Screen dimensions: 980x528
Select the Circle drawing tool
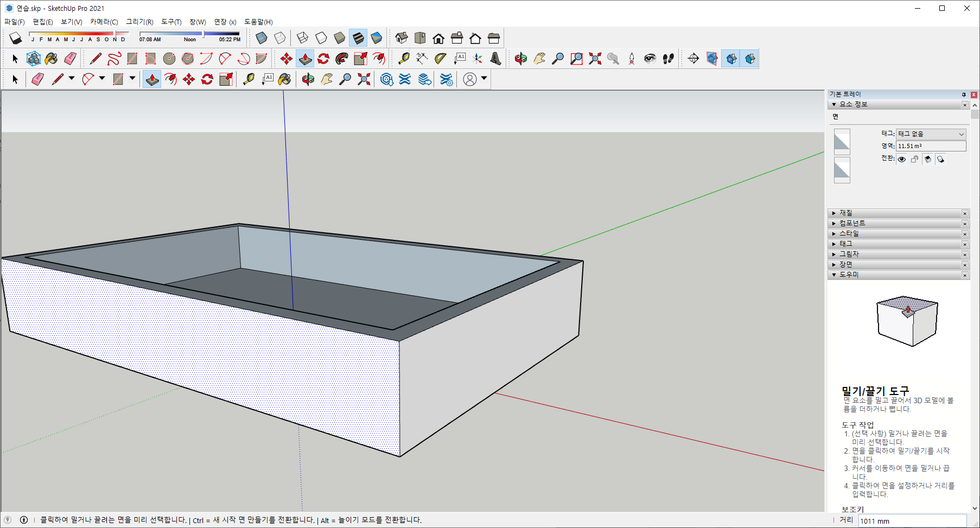pos(169,59)
